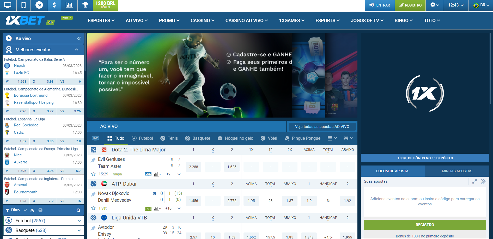This screenshot has height=239, width=493.
Task: Click the ENTRAR login button
Action: tap(380, 5)
